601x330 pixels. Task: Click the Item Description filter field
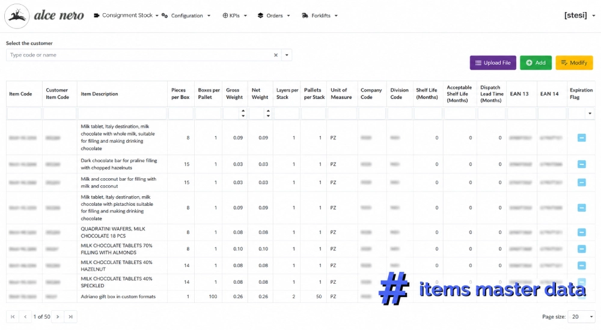[122, 113]
